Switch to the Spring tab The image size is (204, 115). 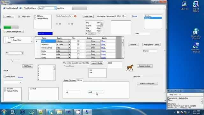click(x=66, y=80)
